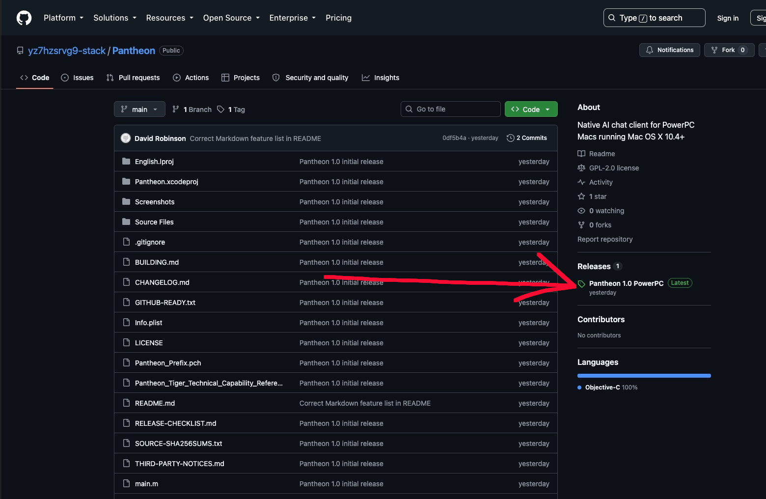The width and height of the screenshot is (766, 499).
Task: Click the branch icon next to 1 Branch
Action: 176,109
